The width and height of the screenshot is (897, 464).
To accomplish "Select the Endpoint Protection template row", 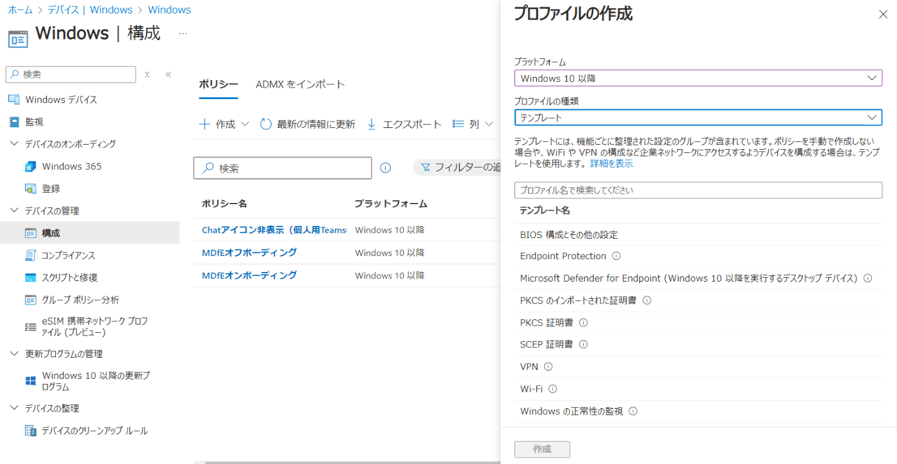I will 698,256.
